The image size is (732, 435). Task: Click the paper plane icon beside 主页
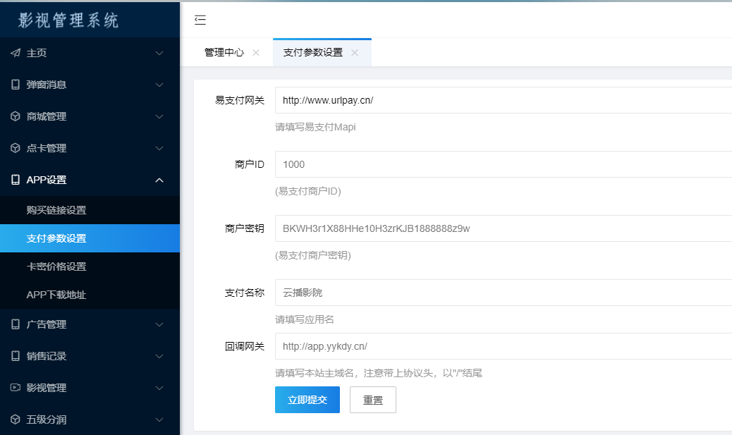[x=16, y=53]
